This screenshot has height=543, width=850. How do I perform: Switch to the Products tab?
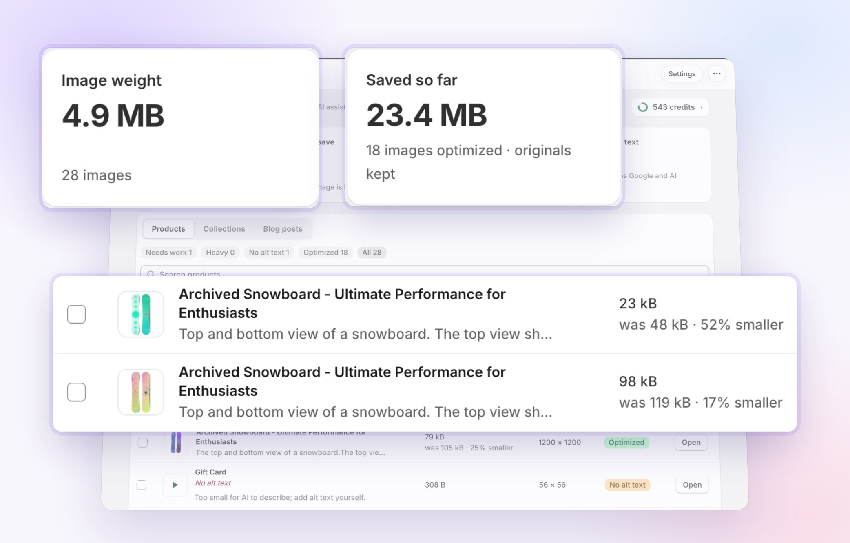[168, 229]
